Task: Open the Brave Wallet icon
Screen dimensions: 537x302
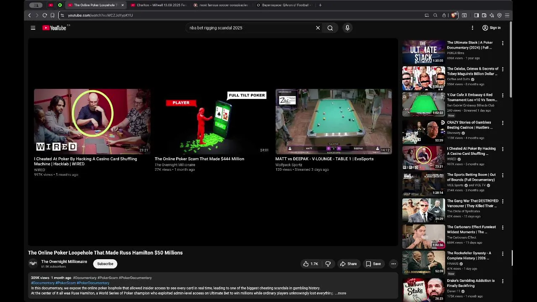Action: tap(484, 15)
